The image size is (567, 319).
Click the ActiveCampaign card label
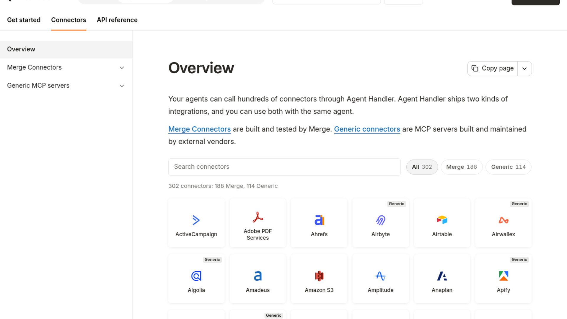[x=196, y=234]
